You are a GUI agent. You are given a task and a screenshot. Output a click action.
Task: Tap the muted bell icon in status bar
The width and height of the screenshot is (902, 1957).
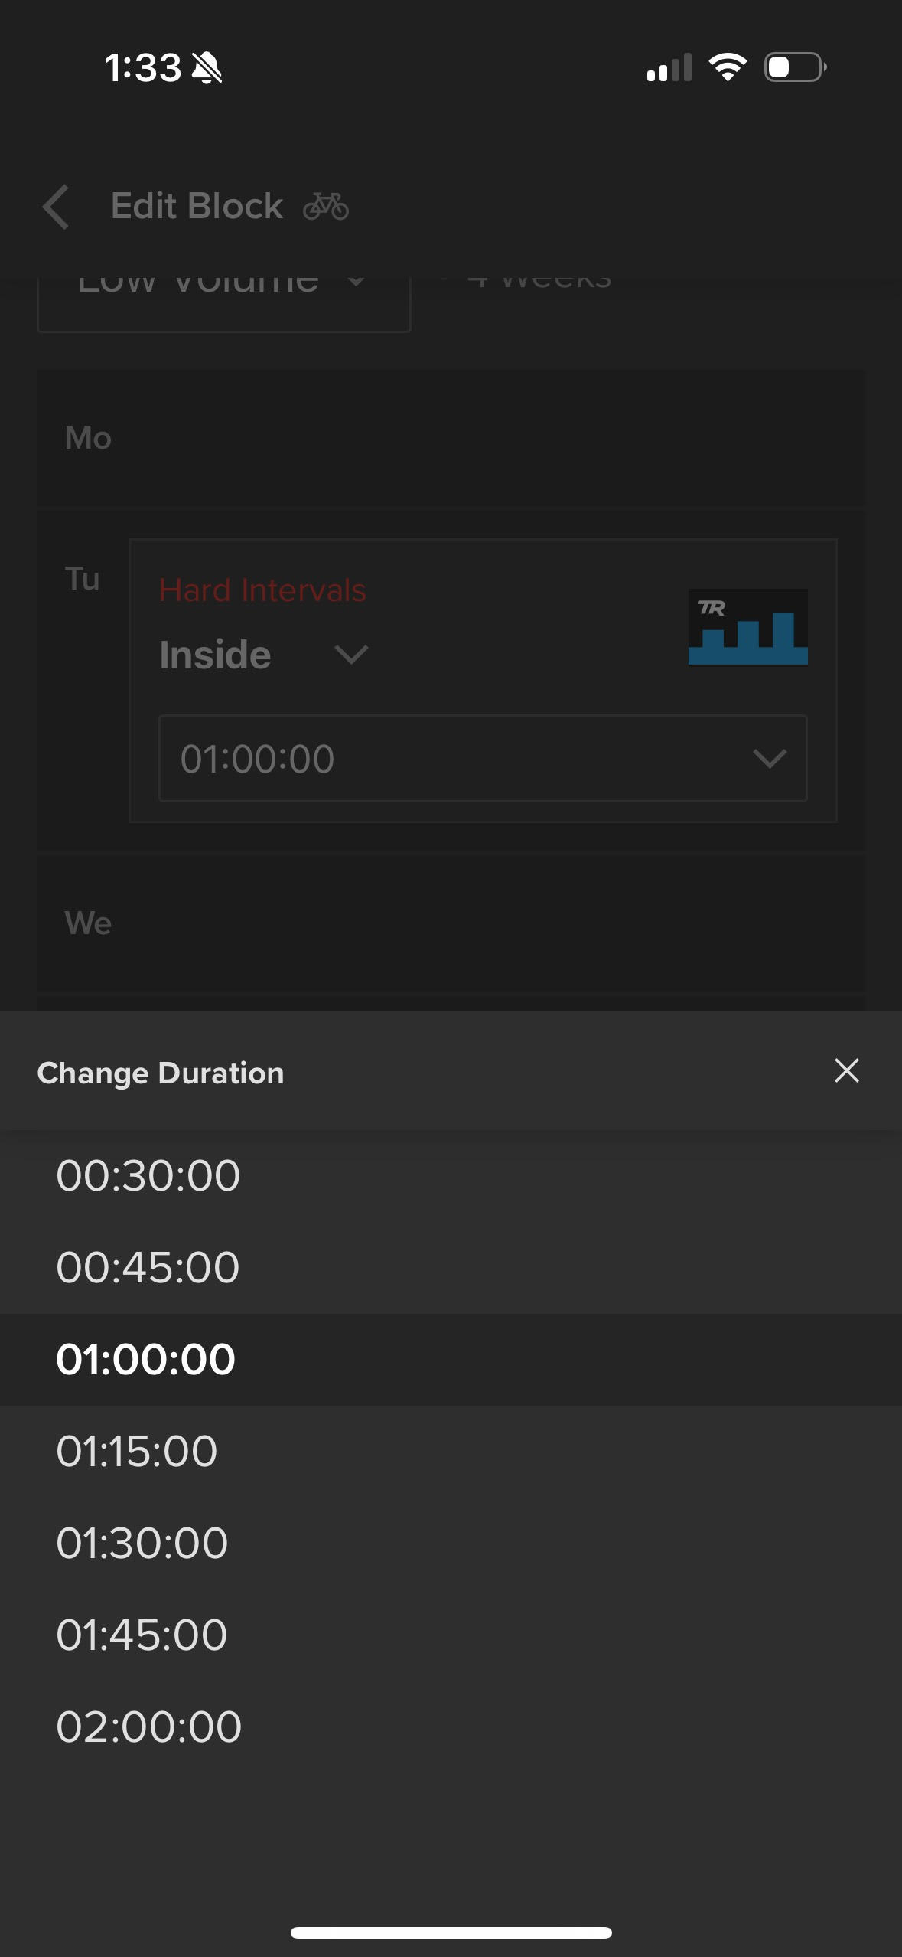tap(207, 68)
